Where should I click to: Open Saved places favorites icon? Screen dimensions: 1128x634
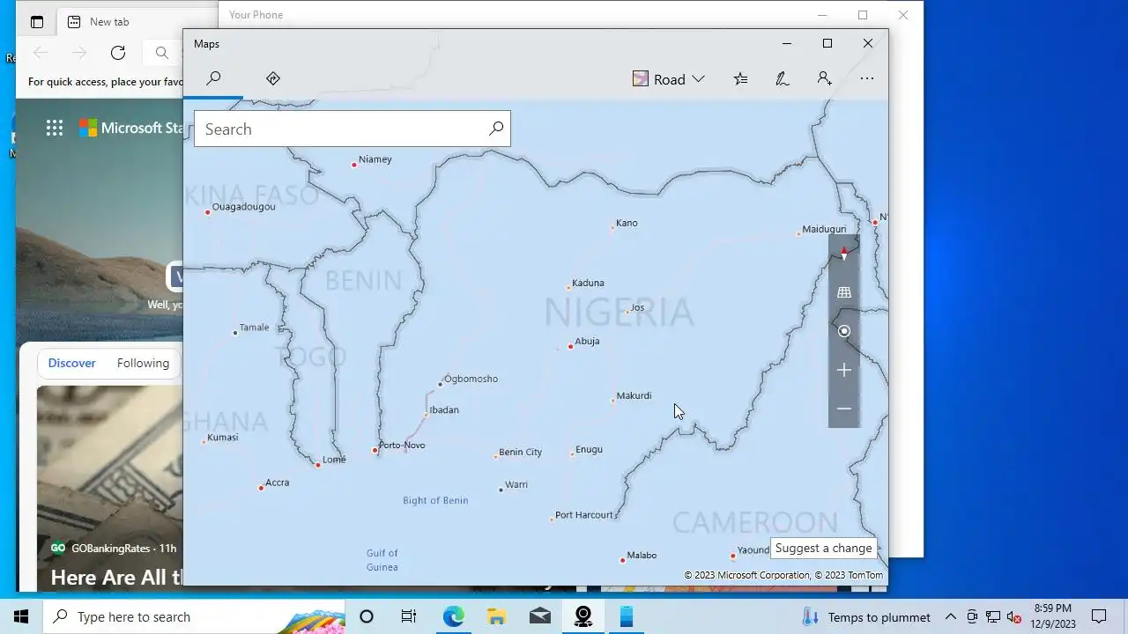[x=740, y=79]
